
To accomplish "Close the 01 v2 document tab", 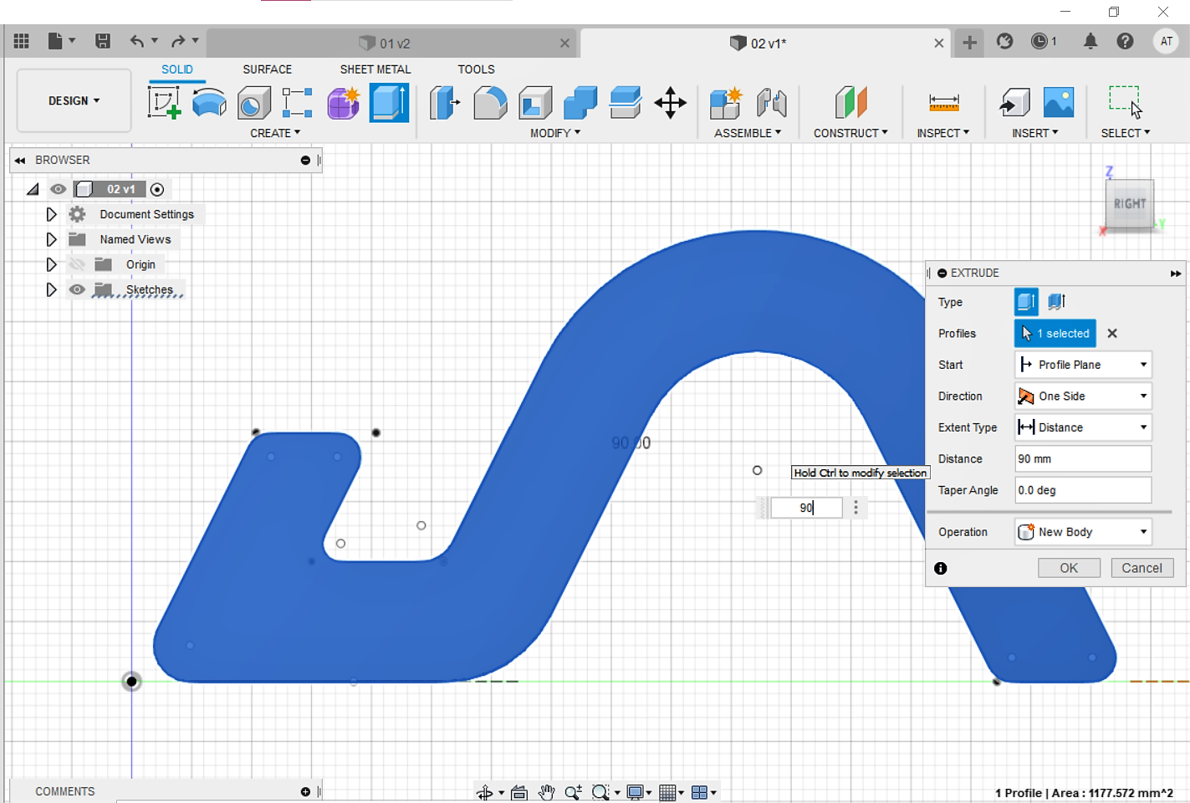I will [565, 43].
